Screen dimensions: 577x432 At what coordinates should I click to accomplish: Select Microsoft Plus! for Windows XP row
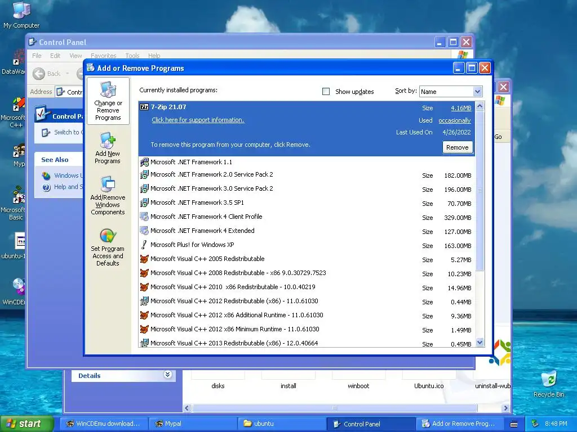point(307,245)
